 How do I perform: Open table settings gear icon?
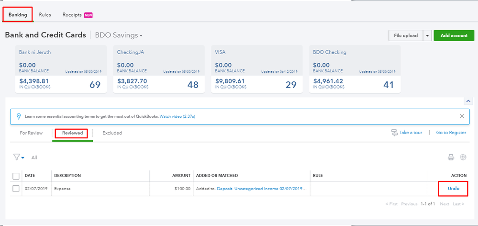[463, 157]
